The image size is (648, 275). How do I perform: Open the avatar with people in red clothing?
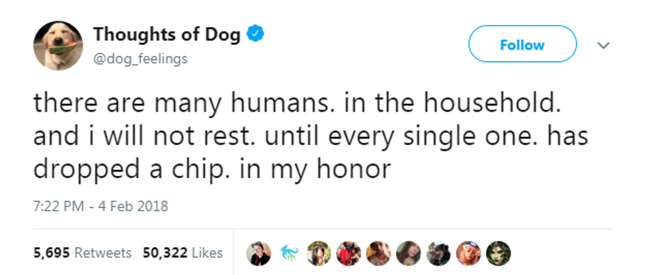click(x=348, y=253)
